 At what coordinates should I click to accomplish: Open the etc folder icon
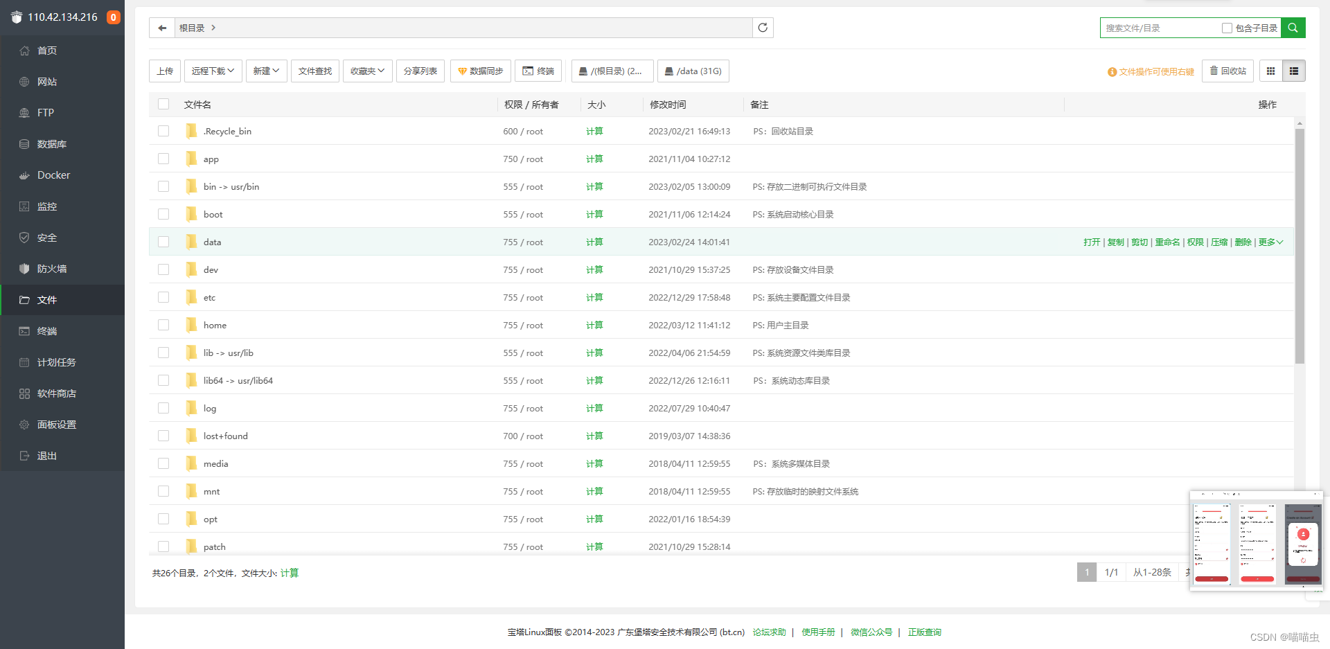pos(191,297)
